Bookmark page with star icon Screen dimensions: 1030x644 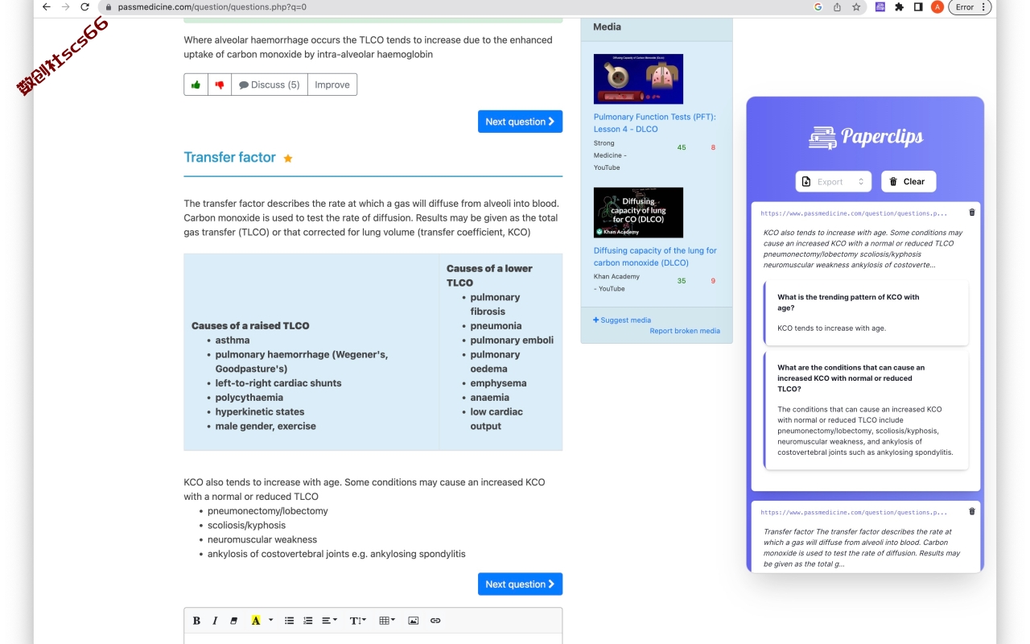pos(856,7)
